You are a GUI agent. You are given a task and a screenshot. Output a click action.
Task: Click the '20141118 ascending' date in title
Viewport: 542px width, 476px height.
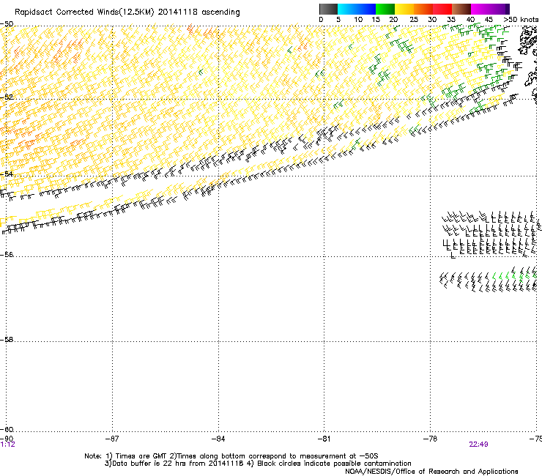198,12
